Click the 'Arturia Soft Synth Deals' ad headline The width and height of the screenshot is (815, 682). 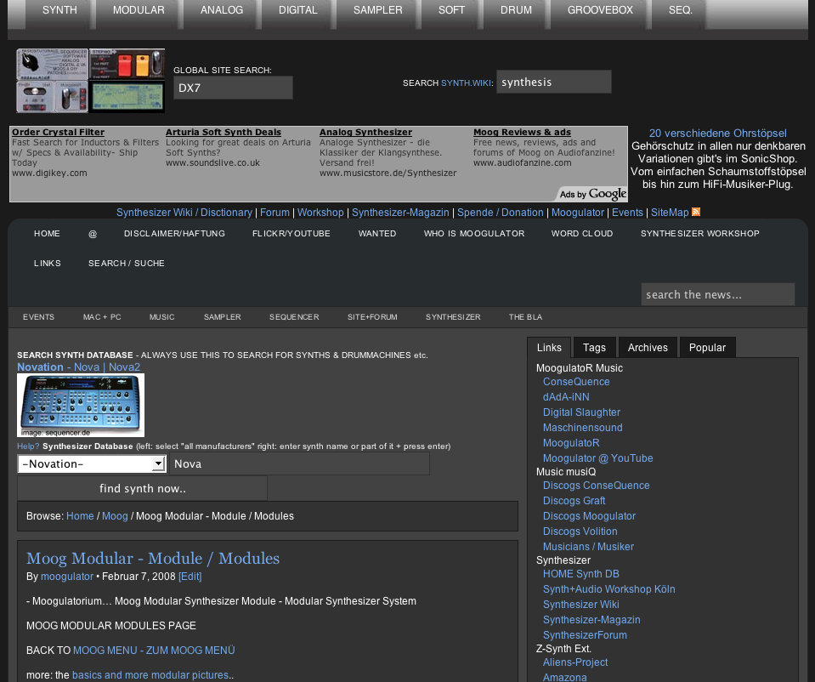click(224, 132)
